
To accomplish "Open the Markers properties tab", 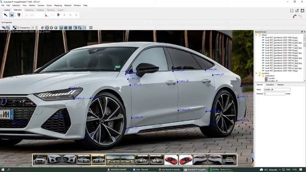I will pos(281,85).
